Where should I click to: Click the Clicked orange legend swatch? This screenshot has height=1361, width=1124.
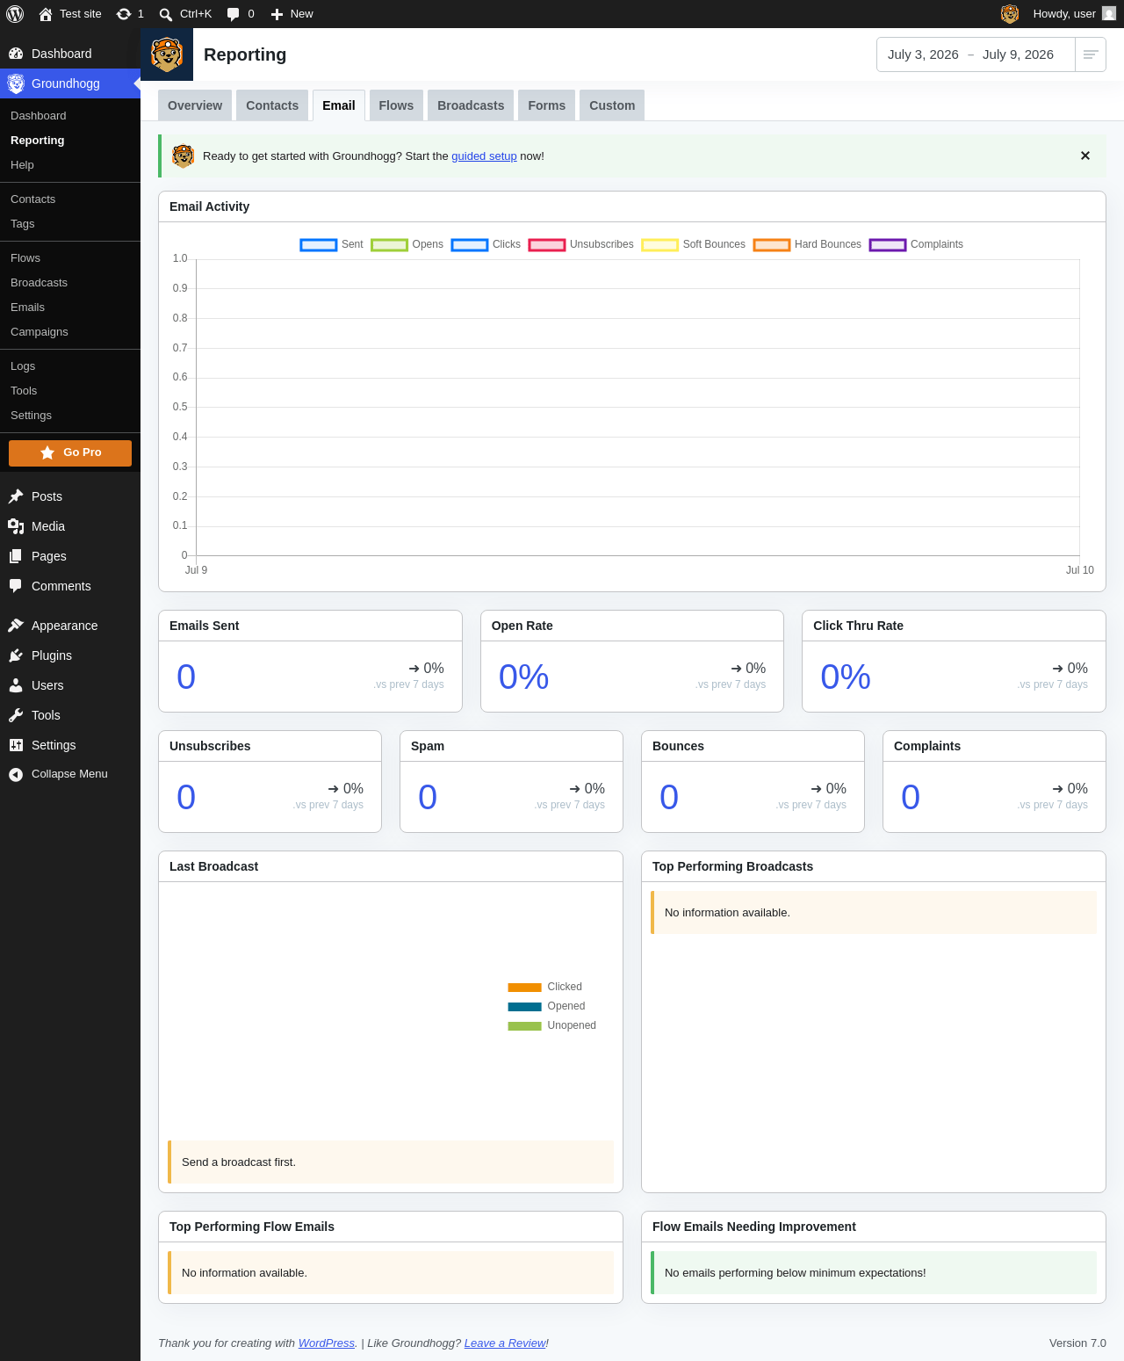pos(524,988)
